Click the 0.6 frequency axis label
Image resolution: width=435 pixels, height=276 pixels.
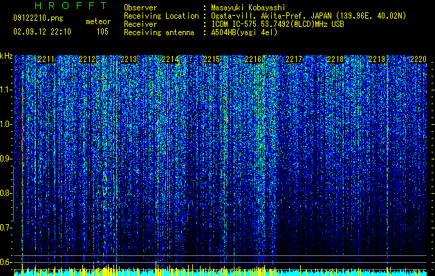pos(6,262)
